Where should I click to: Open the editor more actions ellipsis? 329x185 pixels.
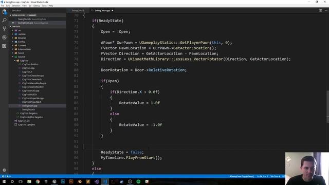(326, 10)
